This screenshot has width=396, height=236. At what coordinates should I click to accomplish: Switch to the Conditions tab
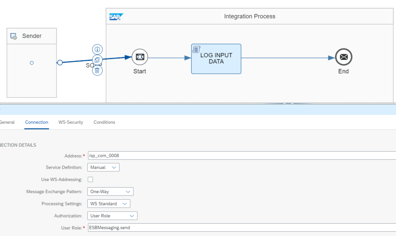(104, 122)
